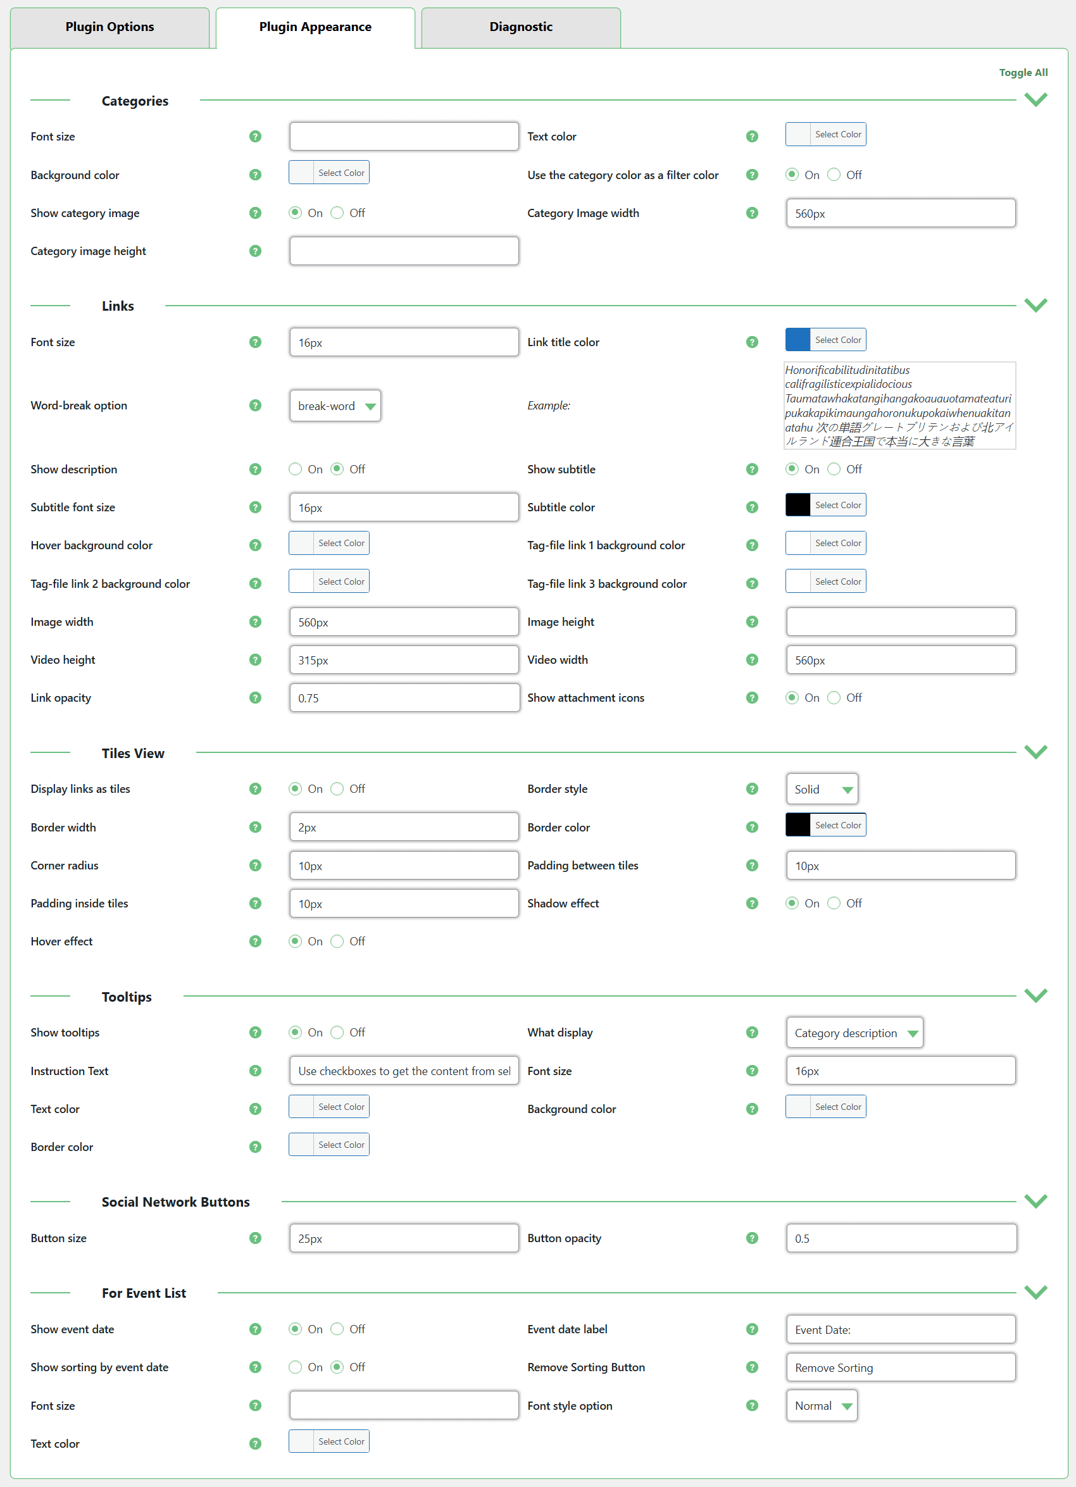Open the Word-break option dropdown
Viewport: 1076px width, 1487px height.
tap(335, 406)
